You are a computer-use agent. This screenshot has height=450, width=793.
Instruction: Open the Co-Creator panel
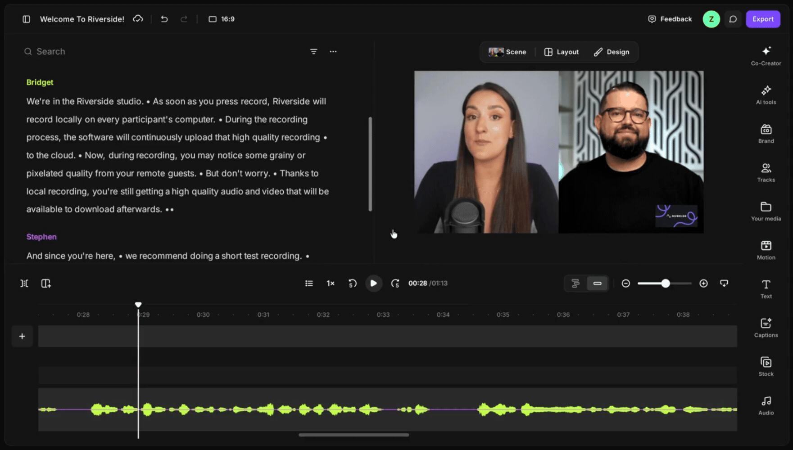(766, 56)
